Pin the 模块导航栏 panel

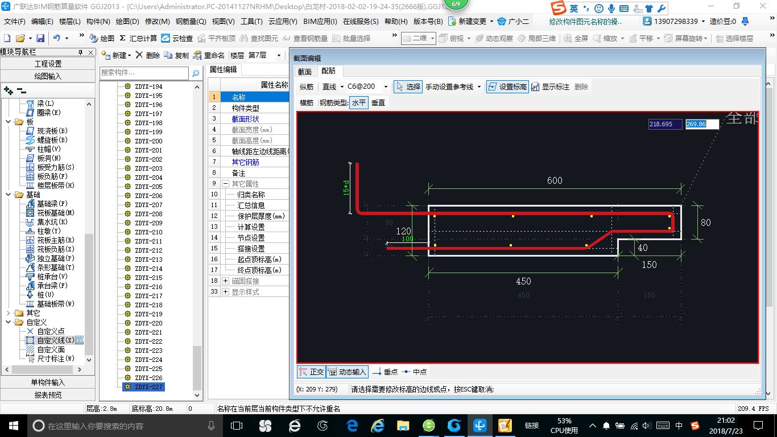tap(80, 52)
